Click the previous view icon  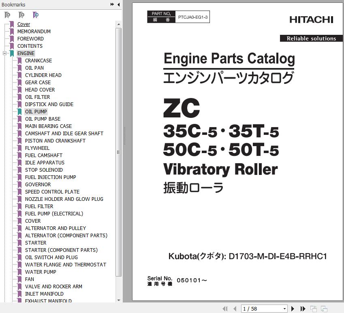pyautogui.click(x=314, y=309)
